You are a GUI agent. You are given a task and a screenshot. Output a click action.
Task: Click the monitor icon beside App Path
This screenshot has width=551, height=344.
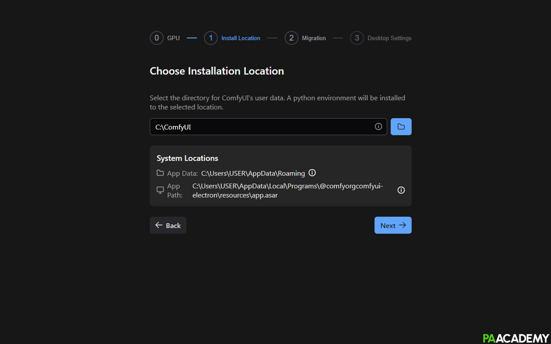pyautogui.click(x=160, y=190)
